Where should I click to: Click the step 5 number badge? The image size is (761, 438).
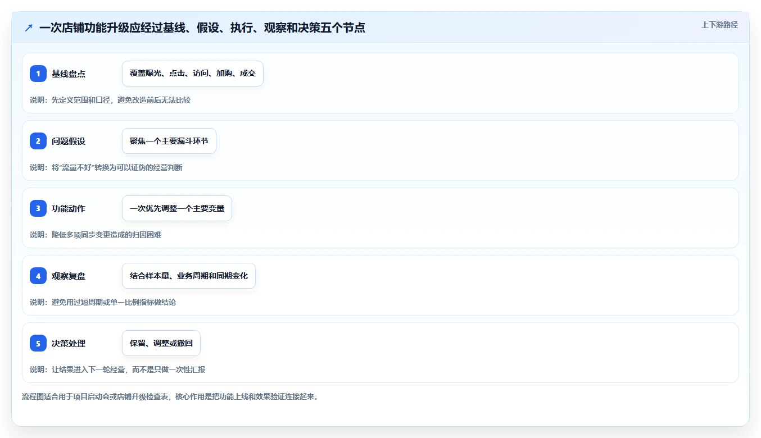(38, 343)
